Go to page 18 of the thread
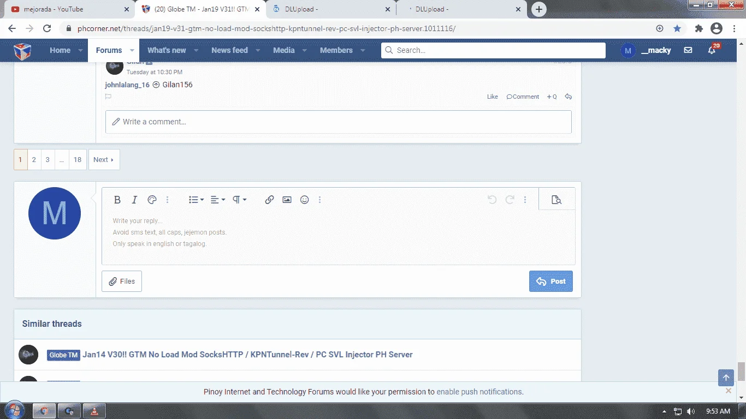This screenshot has height=419, width=746. [78, 160]
